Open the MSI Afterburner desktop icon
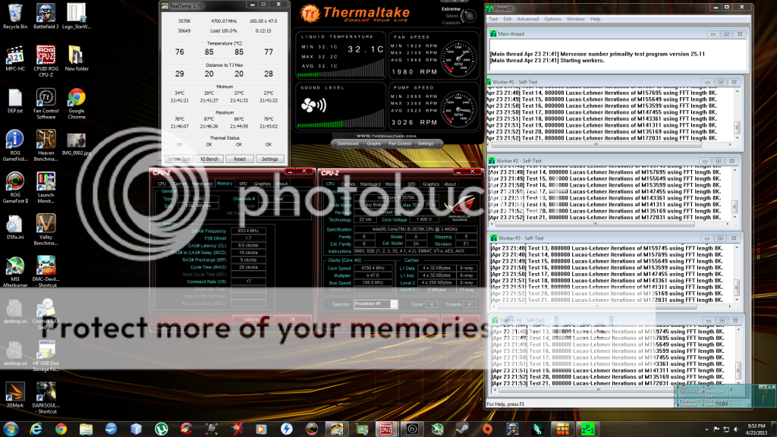 15,272
